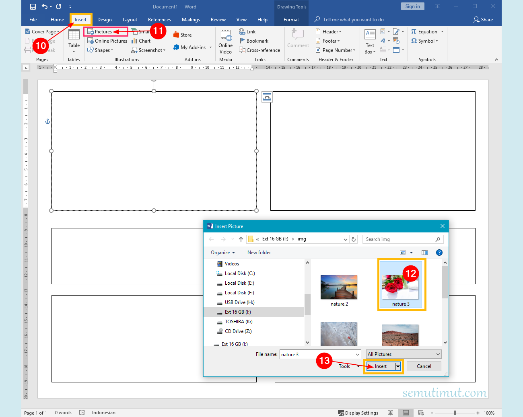Image resolution: width=523 pixels, height=417 pixels.
Task: Adjust the zoom slider in the status bar
Action: pyautogui.click(x=455, y=413)
